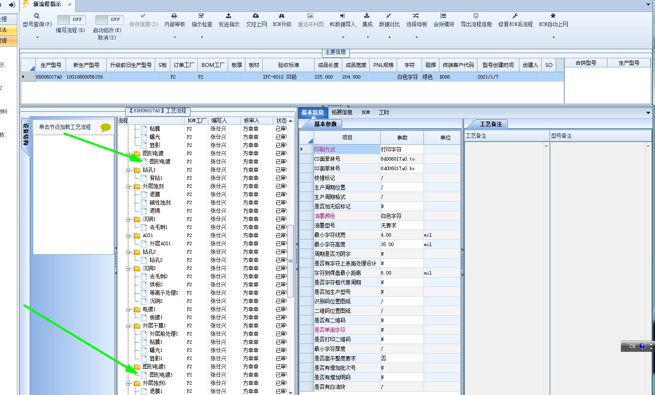Image resolution: width=655 pixels, height=395 pixels.
Task: Toggle the 编写流程(R) OFF switch
Action: click(72, 19)
